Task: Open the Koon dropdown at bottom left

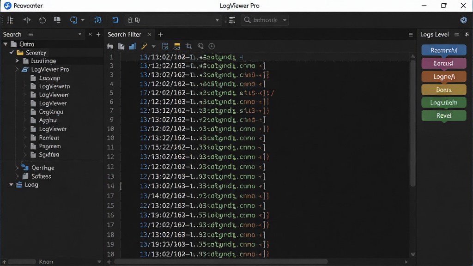Action: coord(99,262)
